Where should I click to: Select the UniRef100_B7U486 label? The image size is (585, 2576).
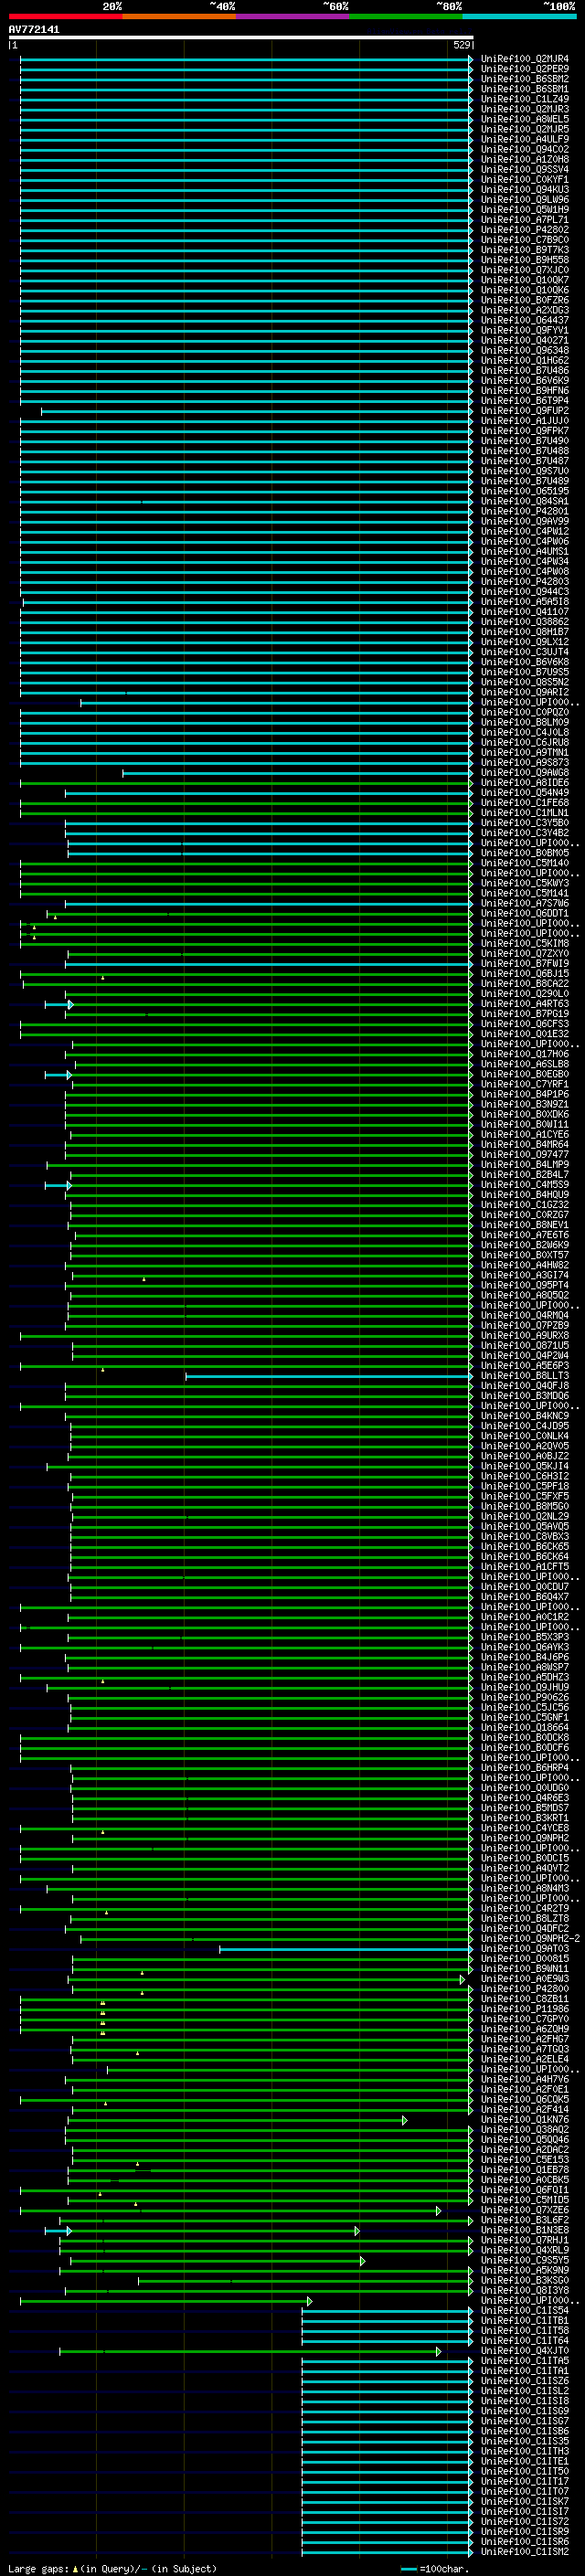pos(525,371)
